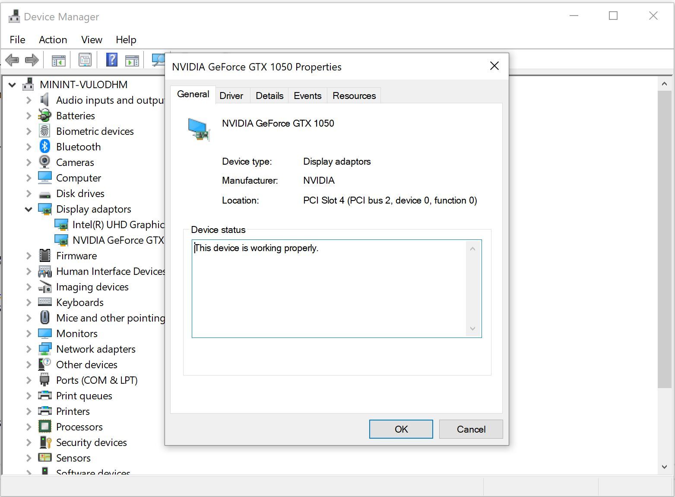Expand the Printers category chevron
This screenshot has width=675, height=497.
[29, 411]
